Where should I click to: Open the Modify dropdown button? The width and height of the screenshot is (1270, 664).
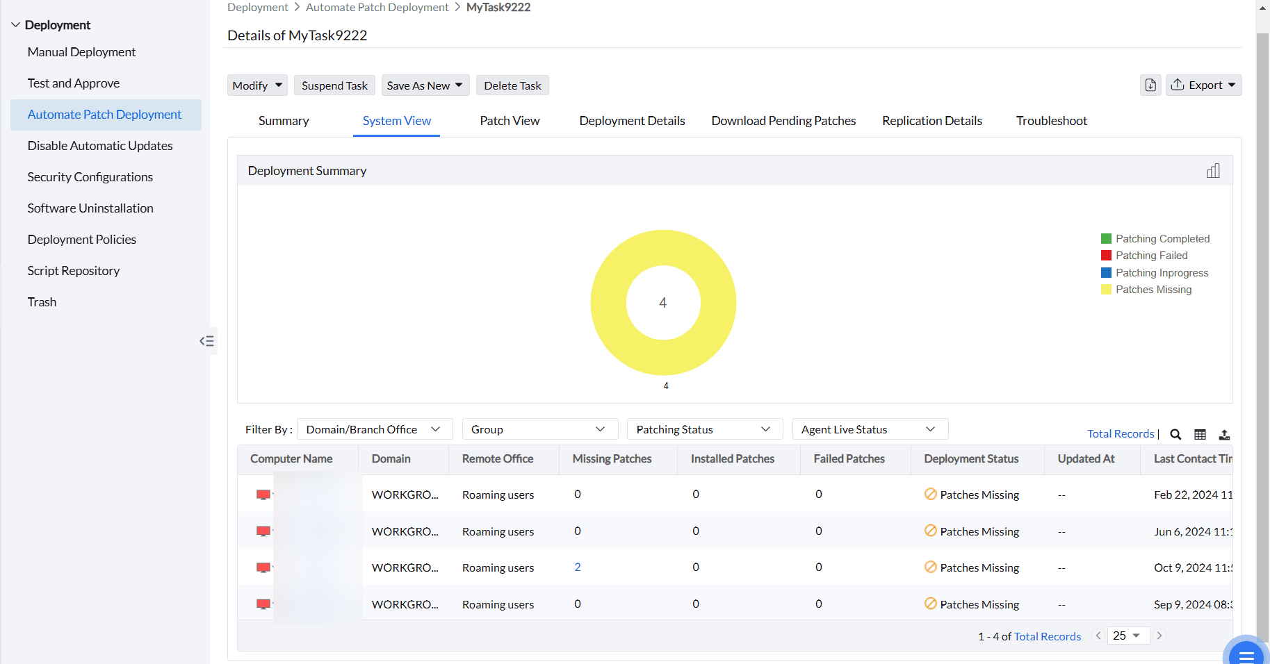pyautogui.click(x=257, y=85)
